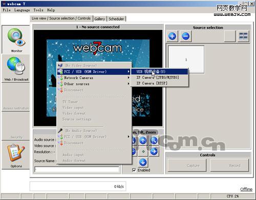Click the PTZ center home button

coord(143,151)
